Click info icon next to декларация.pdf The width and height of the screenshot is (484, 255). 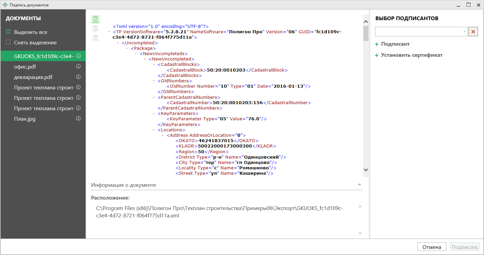79,77
